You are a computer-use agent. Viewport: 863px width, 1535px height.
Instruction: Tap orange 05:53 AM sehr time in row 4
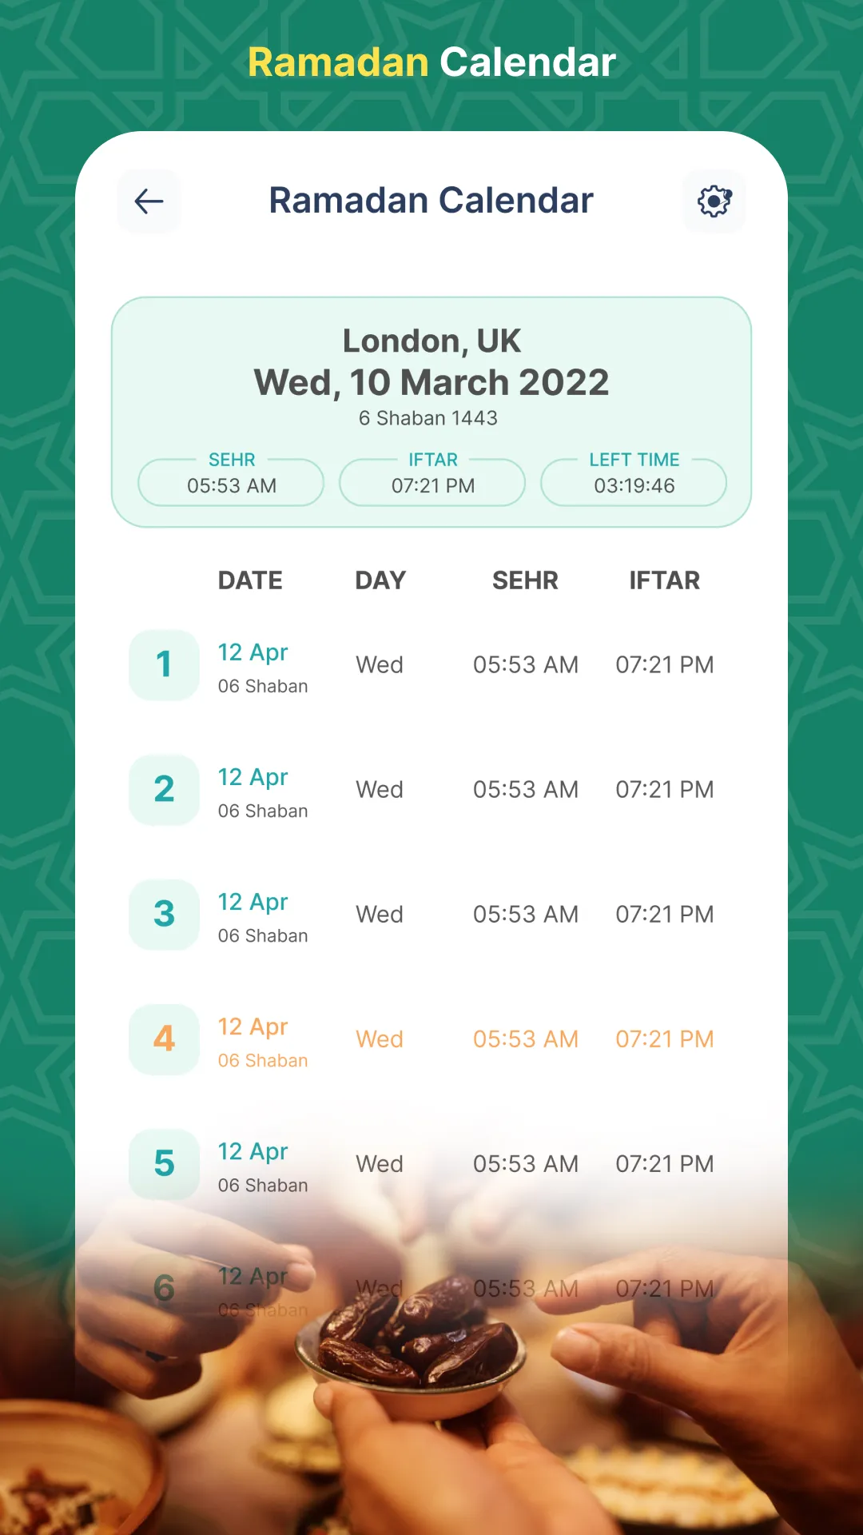tap(525, 1039)
